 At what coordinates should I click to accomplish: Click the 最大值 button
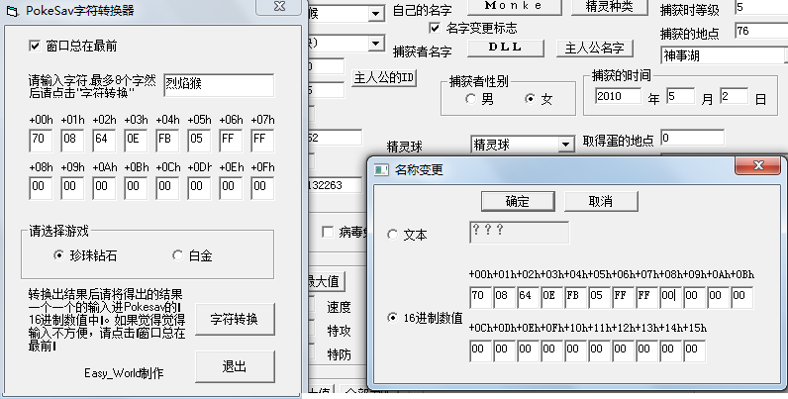coord(326,281)
